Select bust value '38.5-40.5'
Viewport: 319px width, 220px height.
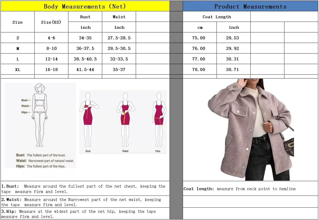click(x=85, y=59)
